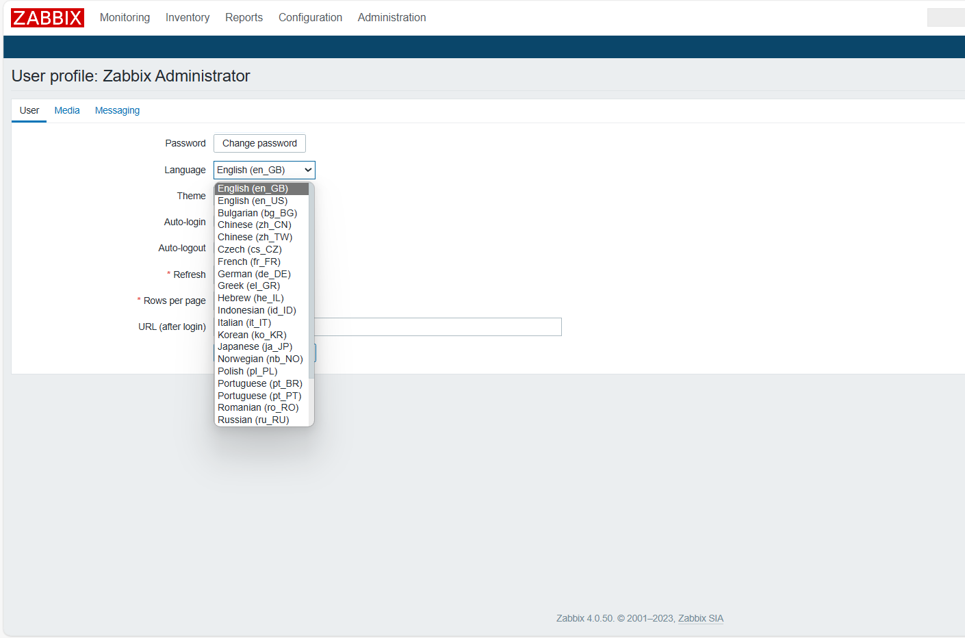Pick Indonesian (id_ID) in language list

click(261, 310)
